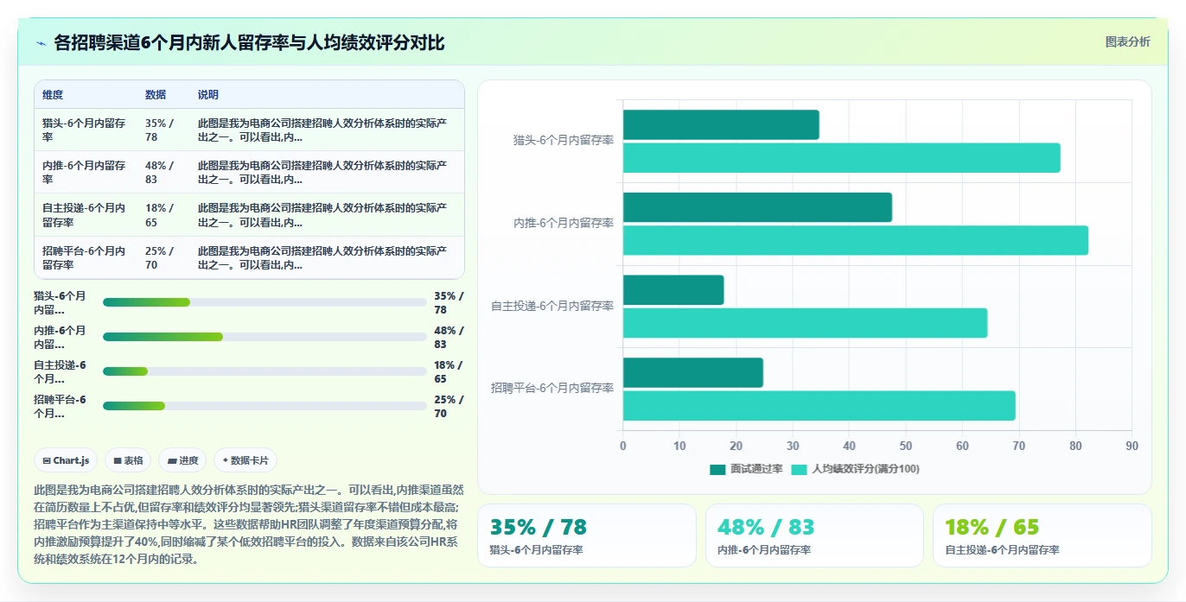Click the 50 tick on the chart x-axis
Screen dimensions: 1186x602
tap(905, 446)
